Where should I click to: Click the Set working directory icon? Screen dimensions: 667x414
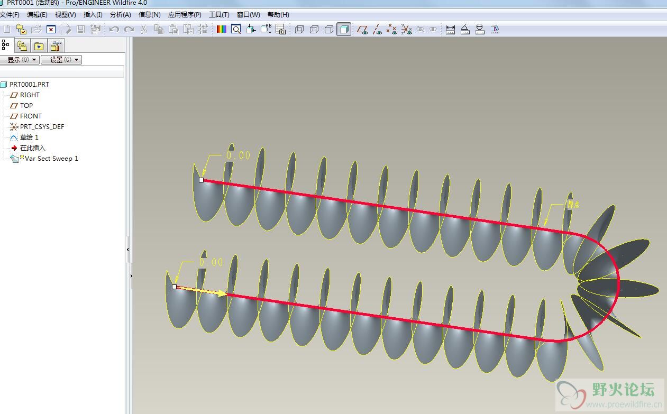click(x=21, y=29)
